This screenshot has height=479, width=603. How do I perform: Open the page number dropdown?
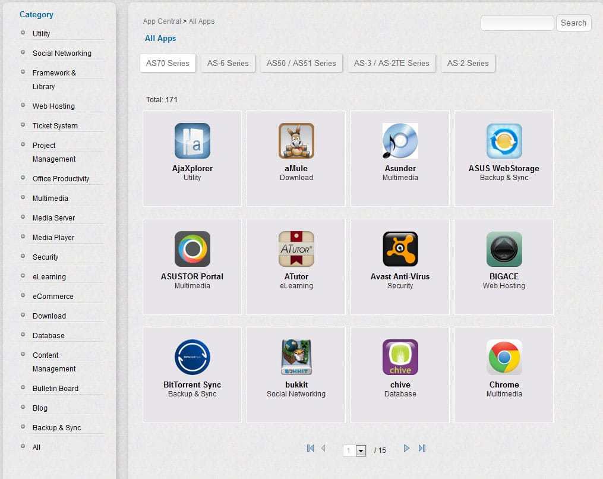click(x=354, y=450)
